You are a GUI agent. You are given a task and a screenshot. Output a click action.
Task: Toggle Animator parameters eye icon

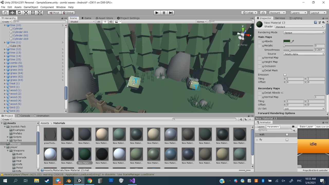[x=293, y=126]
